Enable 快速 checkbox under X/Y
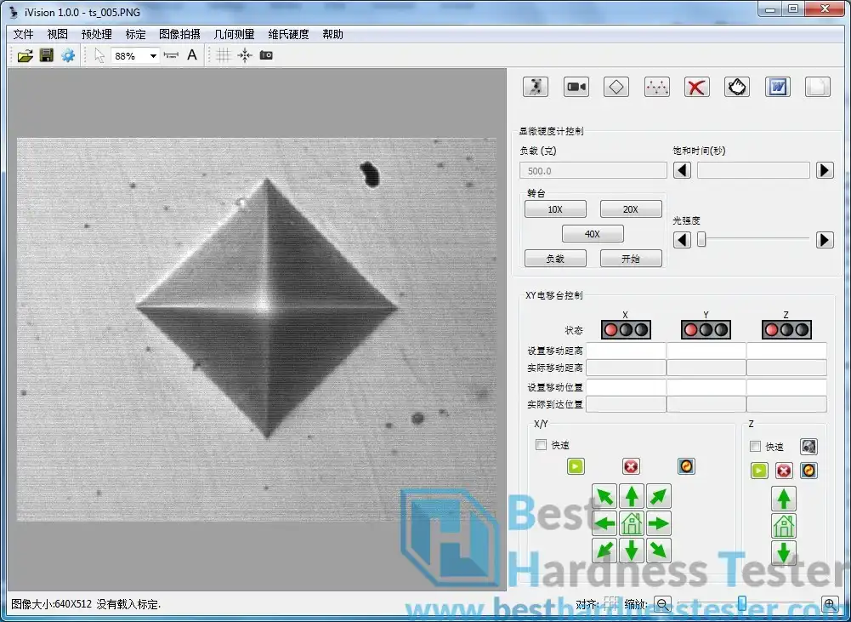851x622 pixels. (541, 445)
